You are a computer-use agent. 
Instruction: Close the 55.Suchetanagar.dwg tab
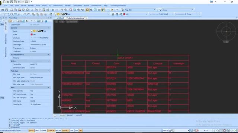coord(86,18)
